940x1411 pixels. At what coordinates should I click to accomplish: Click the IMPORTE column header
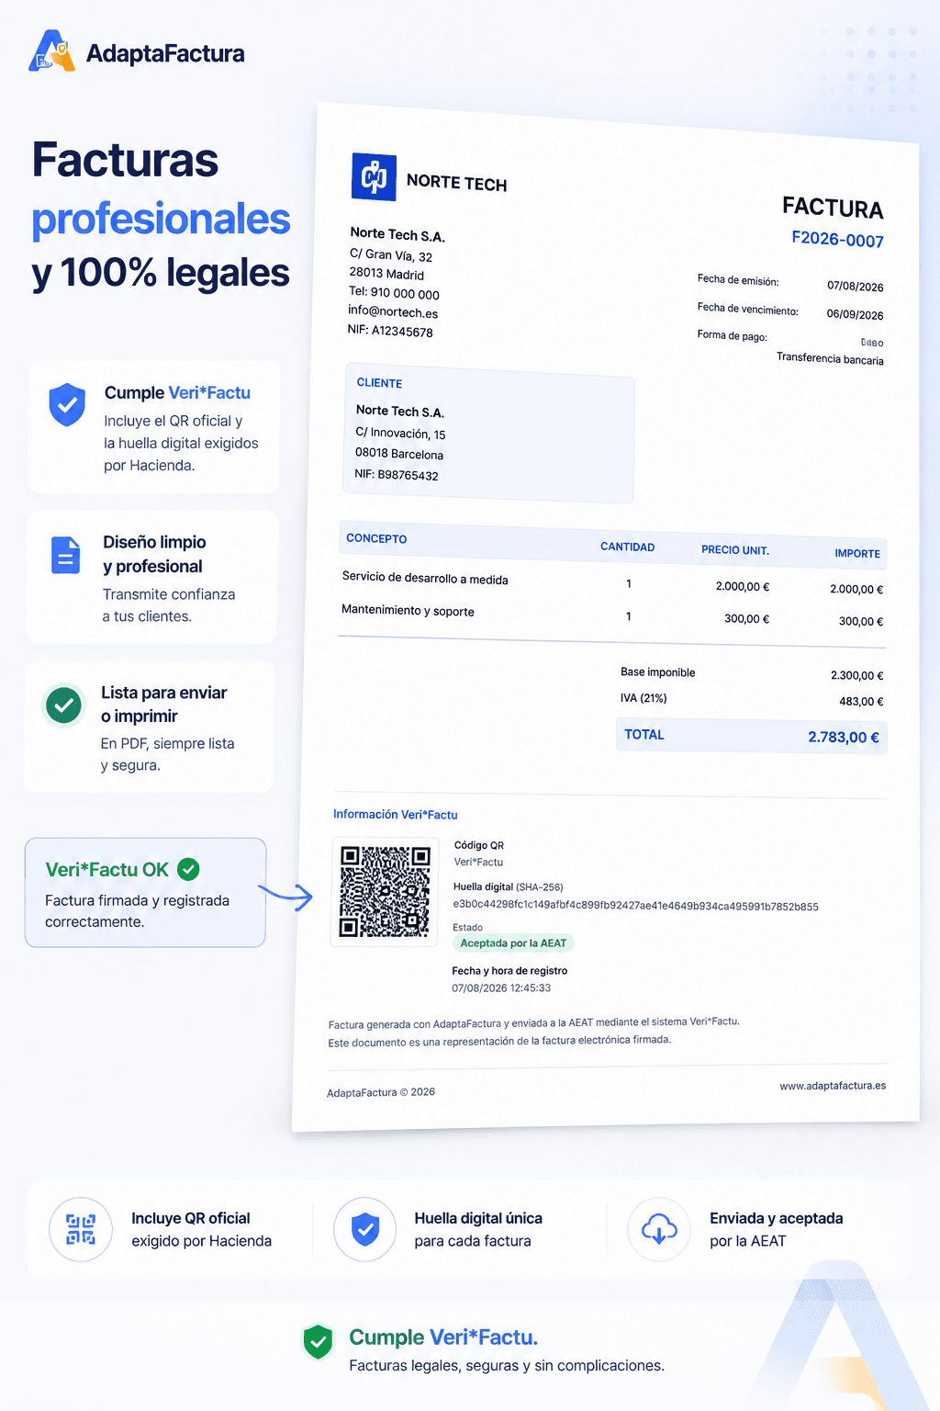click(857, 554)
